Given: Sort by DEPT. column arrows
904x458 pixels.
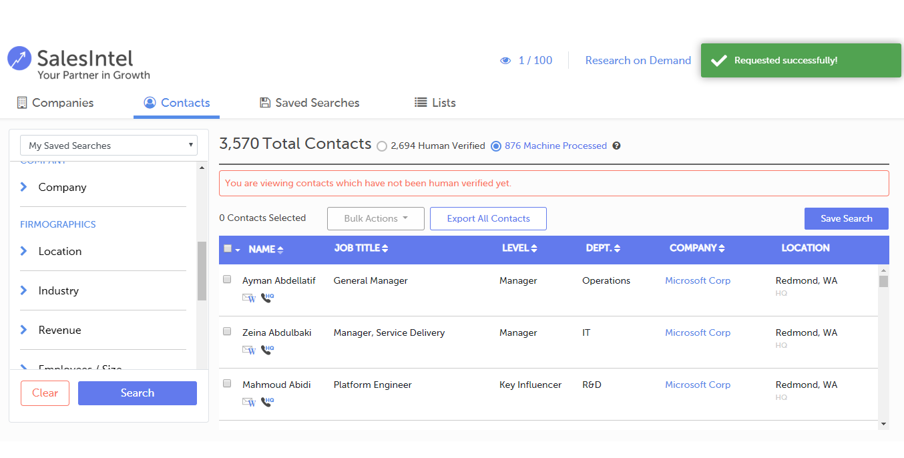Looking at the screenshot, I should (617, 248).
